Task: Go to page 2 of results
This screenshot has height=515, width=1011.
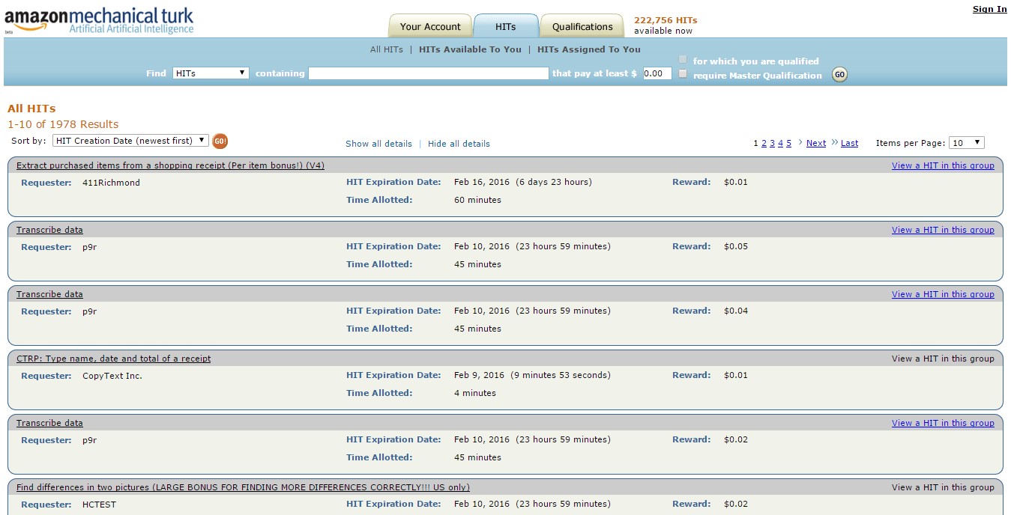Action: (x=764, y=142)
